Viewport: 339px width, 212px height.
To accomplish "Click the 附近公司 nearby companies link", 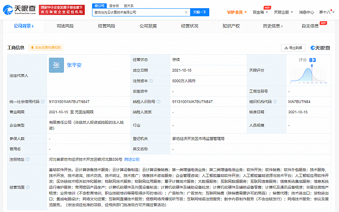I will pos(132,159).
